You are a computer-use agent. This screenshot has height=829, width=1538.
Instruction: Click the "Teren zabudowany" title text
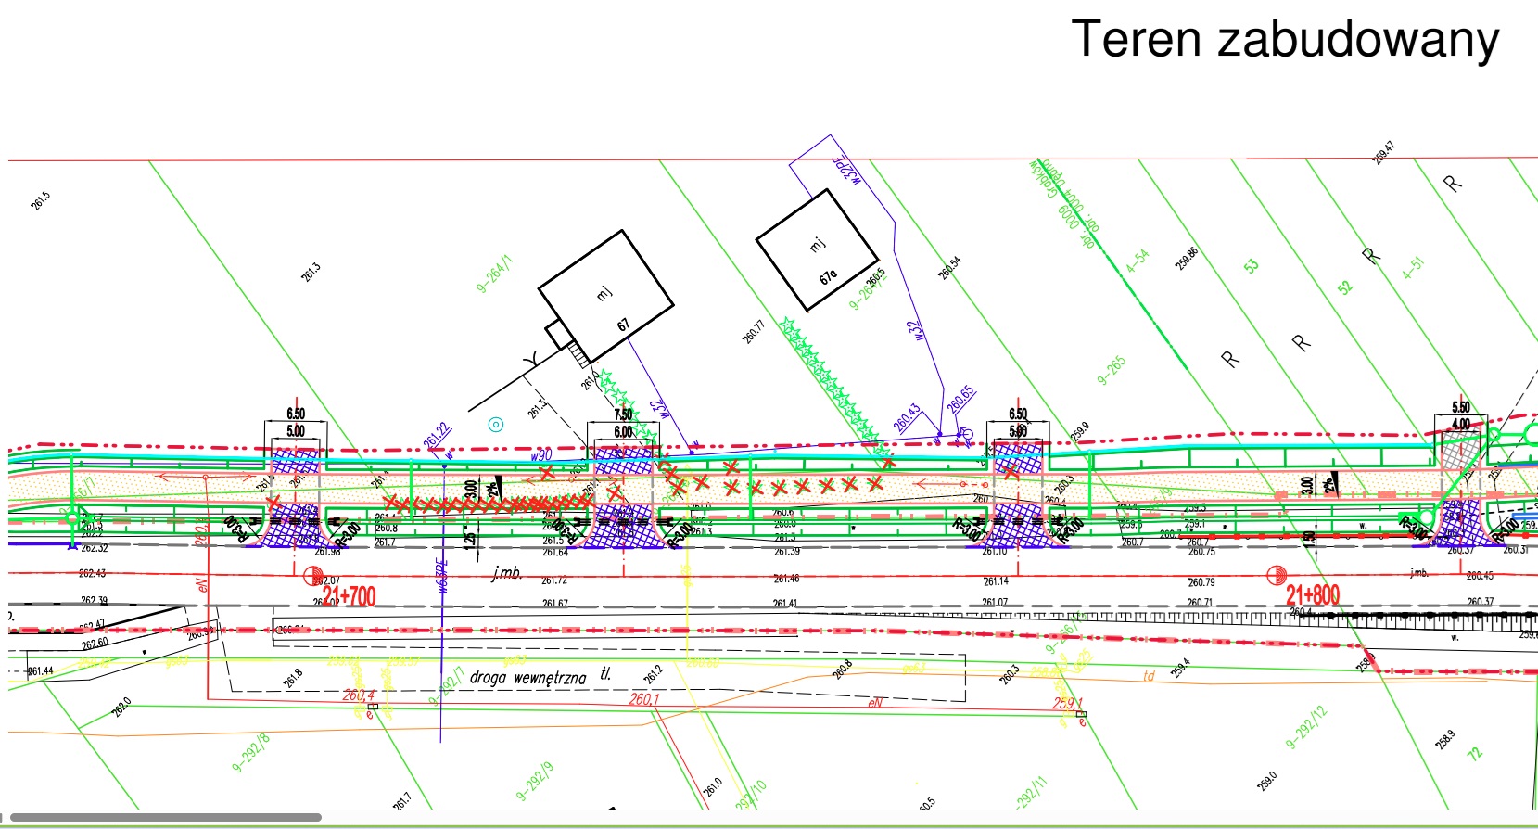click(x=1284, y=40)
